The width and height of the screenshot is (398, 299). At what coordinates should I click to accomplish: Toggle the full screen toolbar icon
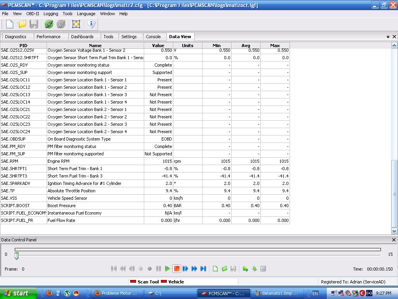(76, 25)
